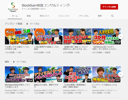
Task: Click title ビッグワードの順位を上げる方法
Action: (104, 86)
